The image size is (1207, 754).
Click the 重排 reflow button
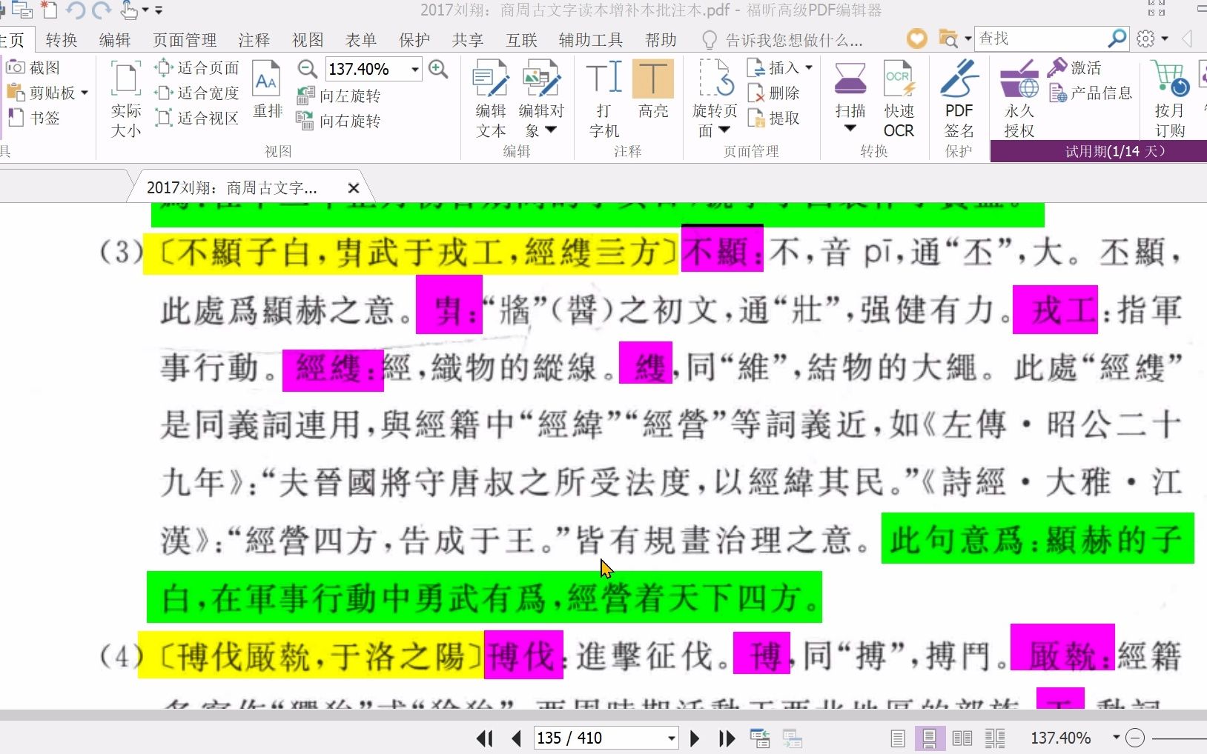pyautogui.click(x=267, y=90)
